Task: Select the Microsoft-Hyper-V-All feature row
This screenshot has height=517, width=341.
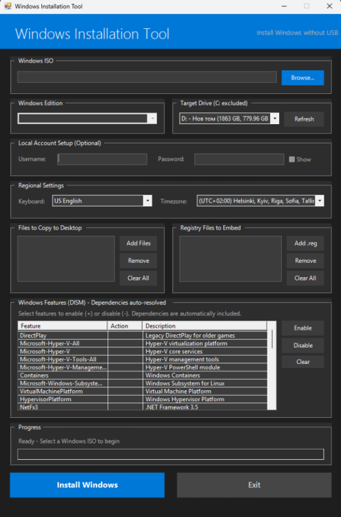Action: pos(143,343)
